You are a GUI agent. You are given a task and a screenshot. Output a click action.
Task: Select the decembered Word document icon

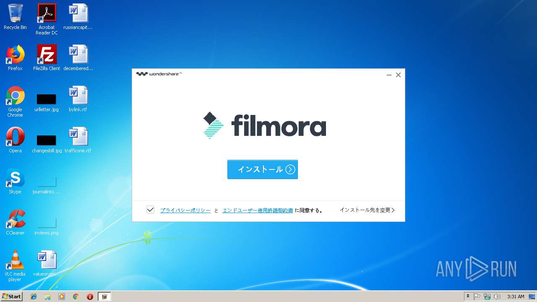click(x=78, y=58)
